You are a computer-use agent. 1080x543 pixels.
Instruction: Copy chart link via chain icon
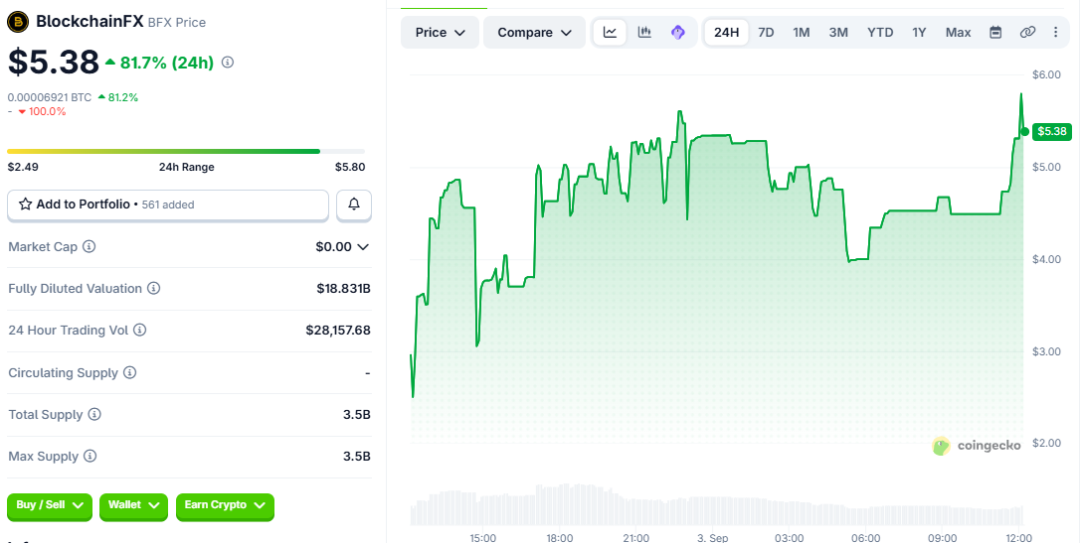1027,33
